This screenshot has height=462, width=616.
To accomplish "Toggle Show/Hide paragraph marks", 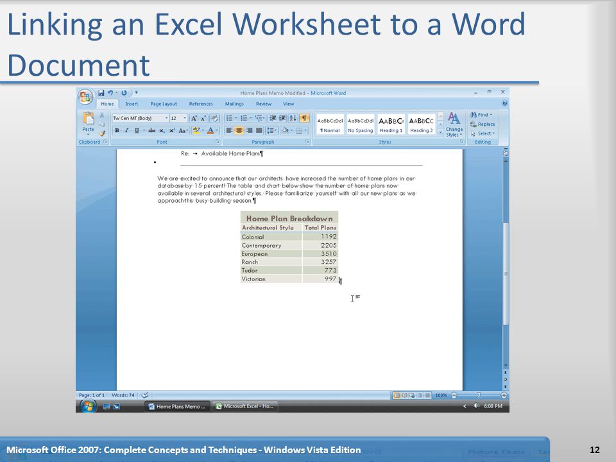I will click(x=304, y=118).
